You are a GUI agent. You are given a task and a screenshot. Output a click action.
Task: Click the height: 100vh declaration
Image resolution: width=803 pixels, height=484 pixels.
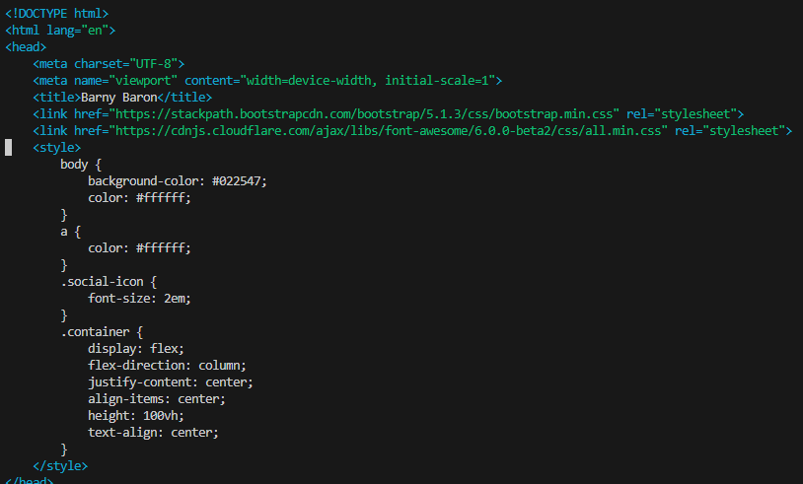tap(136, 416)
